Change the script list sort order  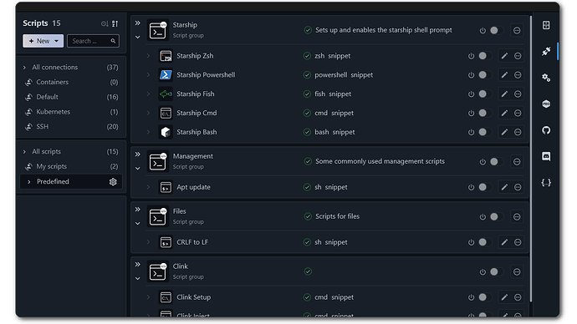[x=115, y=23]
